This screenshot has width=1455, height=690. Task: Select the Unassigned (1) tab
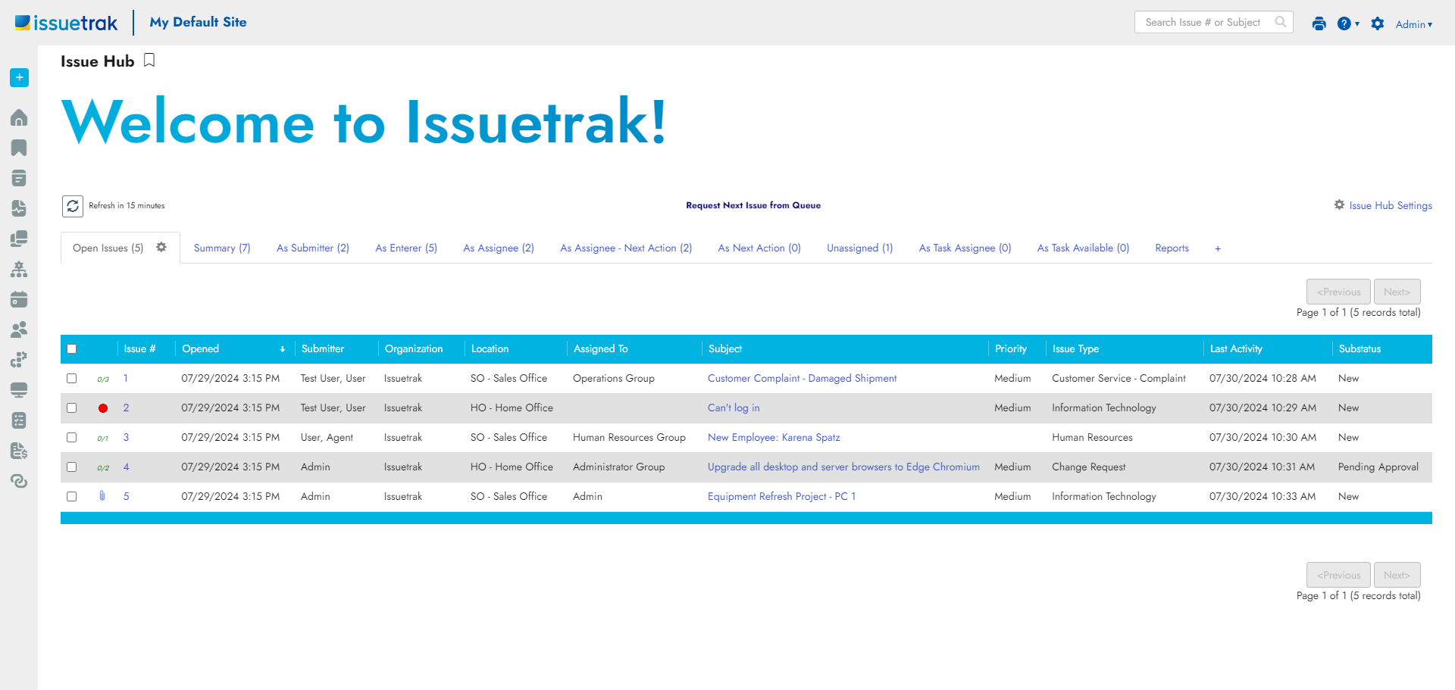860,248
